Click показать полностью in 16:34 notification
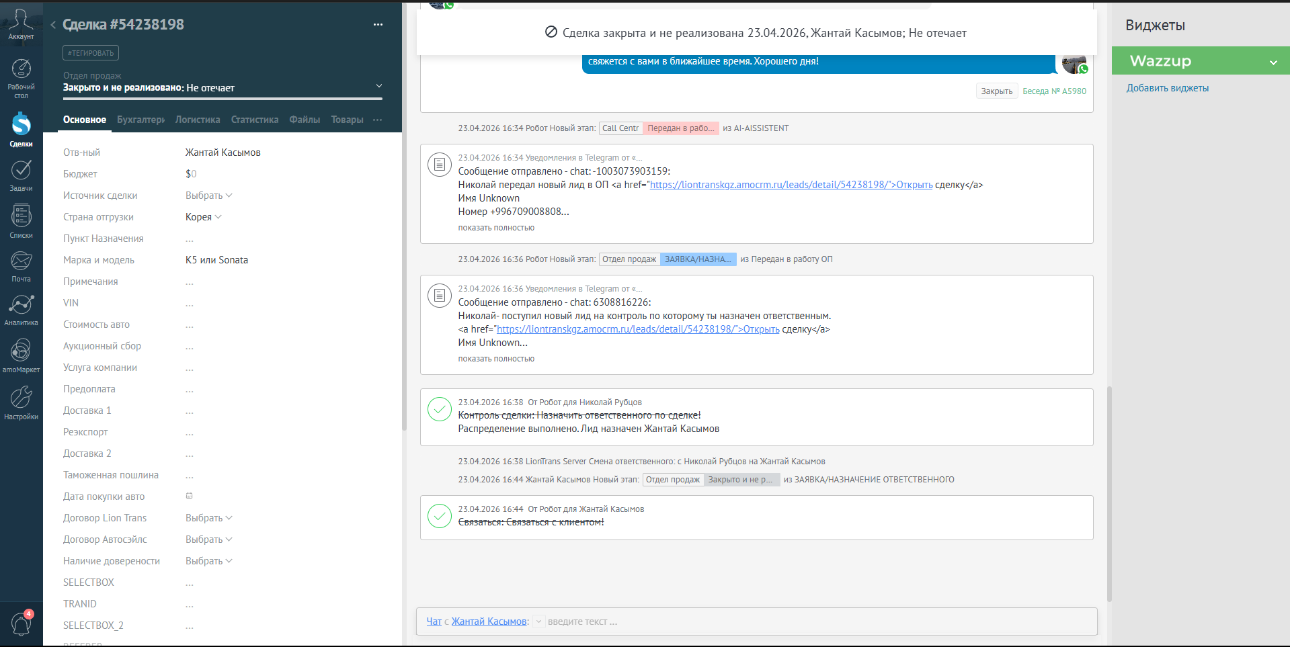The height and width of the screenshot is (647, 1290). (x=496, y=228)
